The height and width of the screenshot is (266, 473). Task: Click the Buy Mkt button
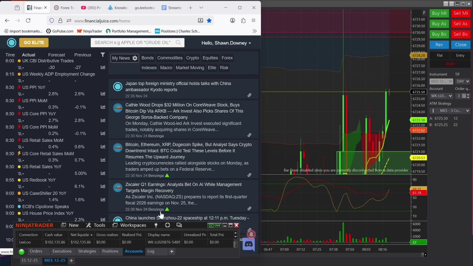pyautogui.click(x=439, y=13)
